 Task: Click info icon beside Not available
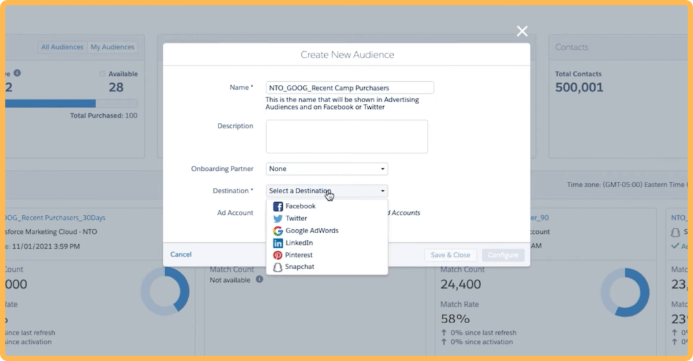(259, 279)
